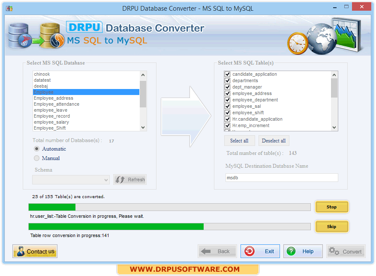The image size is (376, 276).
Task: Minimize the converter window
Action: click(x=335, y=7)
